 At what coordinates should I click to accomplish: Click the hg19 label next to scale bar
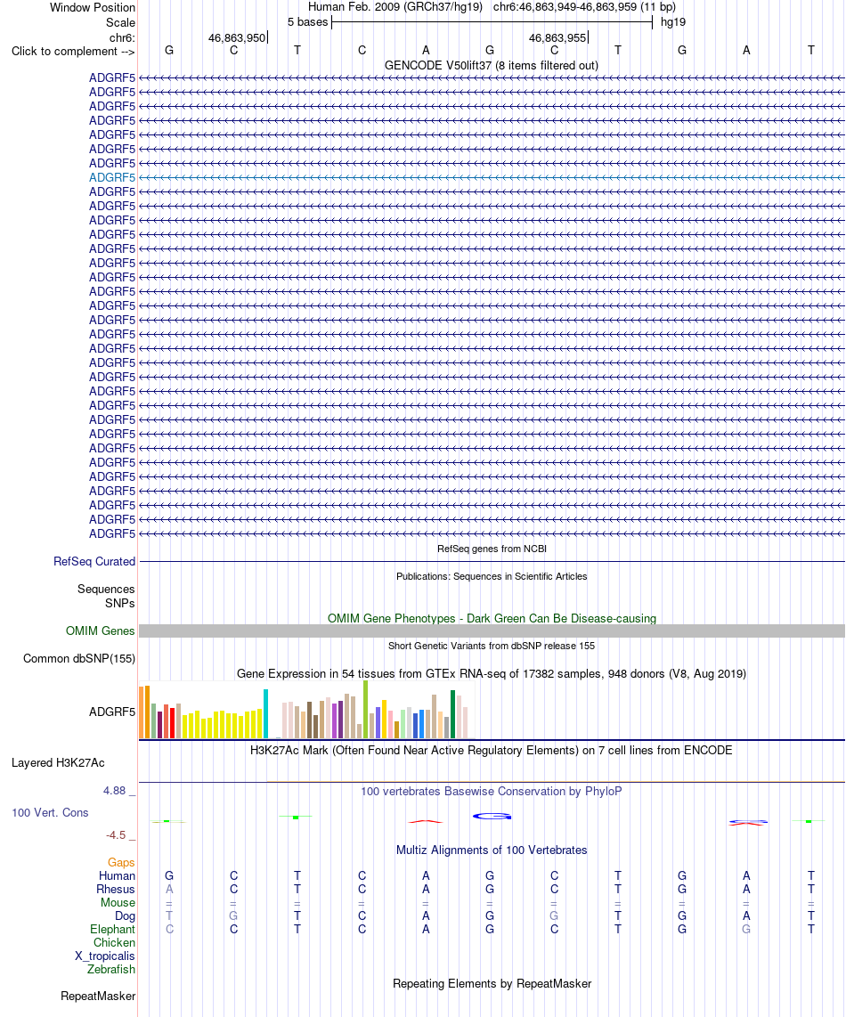(x=672, y=22)
